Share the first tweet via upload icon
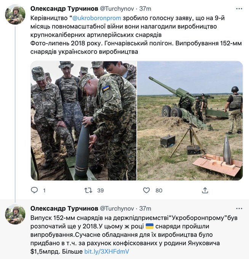This screenshot has width=249, height=259. point(205,190)
